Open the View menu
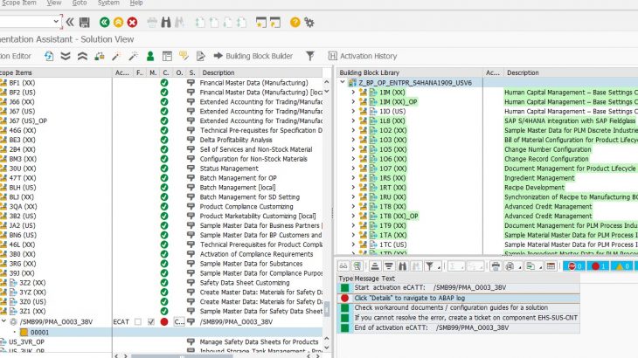 (x=53, y=3)
